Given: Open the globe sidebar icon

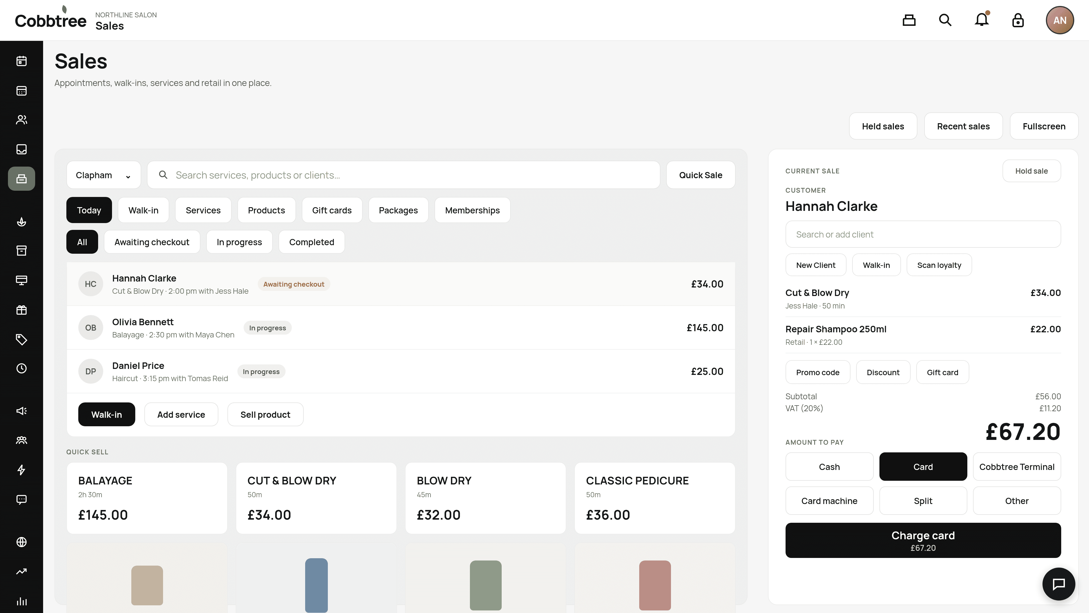Looking at the screenshot, I should (22, 542).
